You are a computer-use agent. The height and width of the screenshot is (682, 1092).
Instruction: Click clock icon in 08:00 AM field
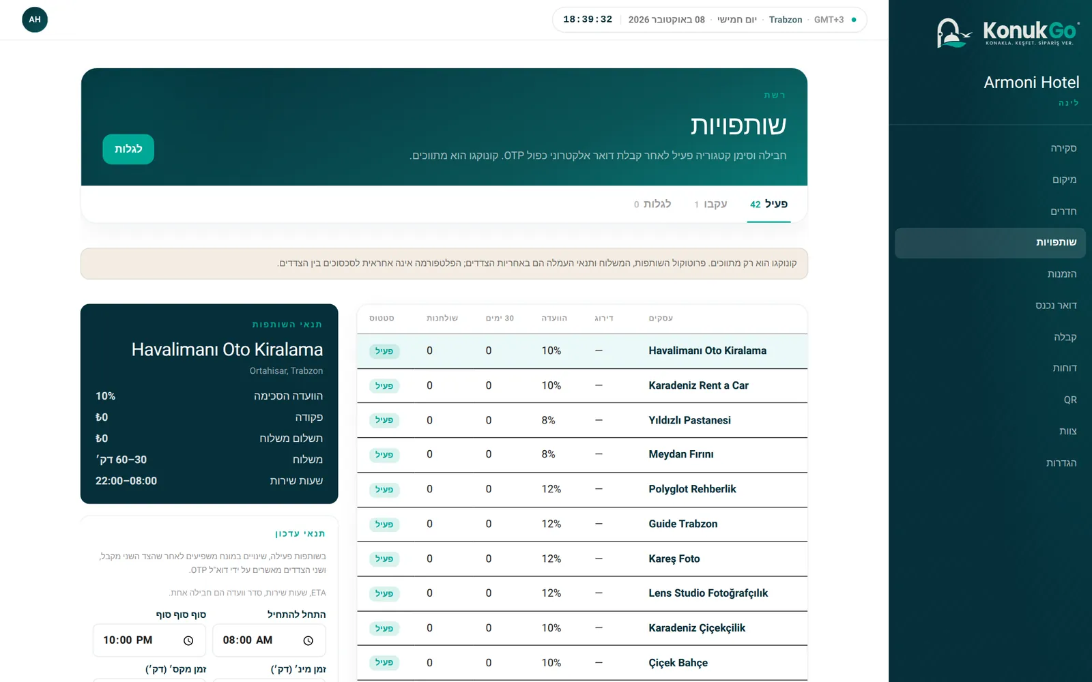pyautogui.click(x=308, y=640)
